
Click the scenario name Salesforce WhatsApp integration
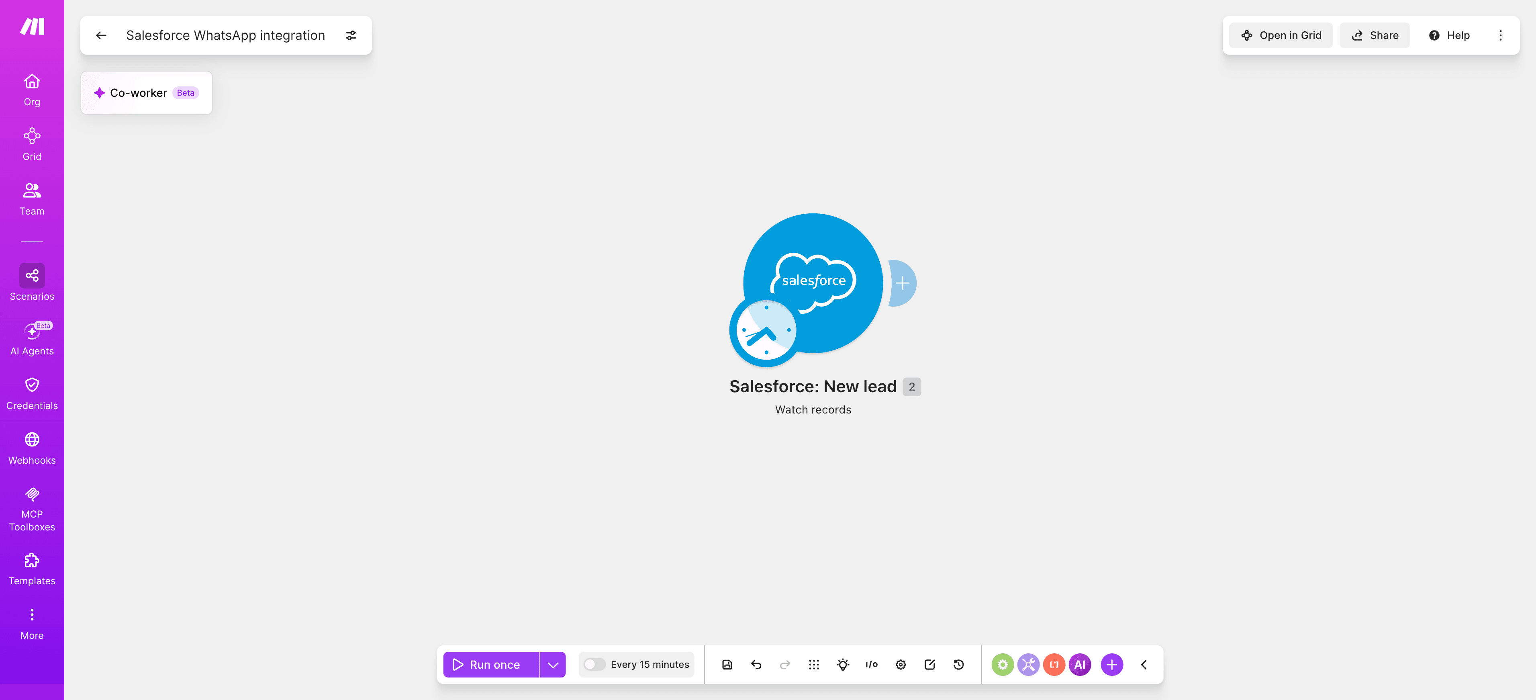[225, 35]
